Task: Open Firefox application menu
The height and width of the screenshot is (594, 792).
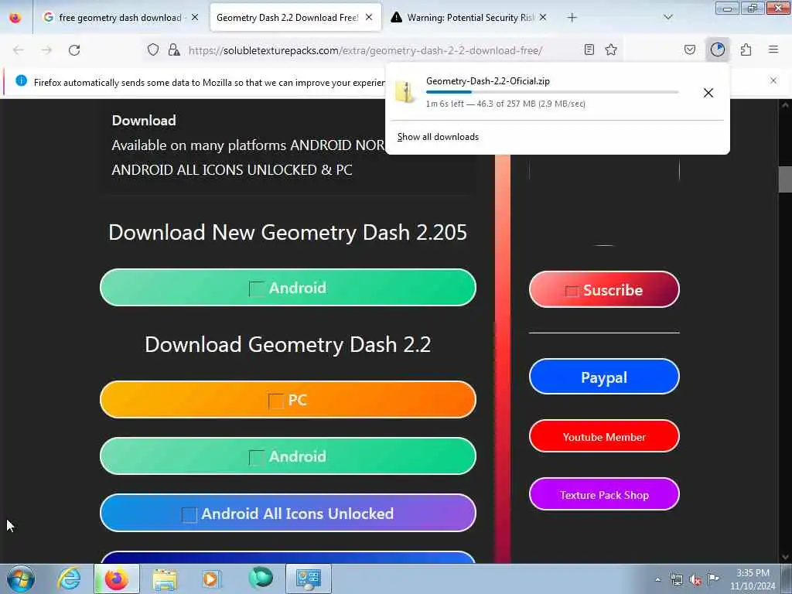Action: 773,49
